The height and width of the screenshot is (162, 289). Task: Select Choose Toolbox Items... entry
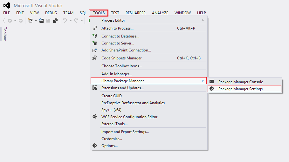[x=148, y=66]
